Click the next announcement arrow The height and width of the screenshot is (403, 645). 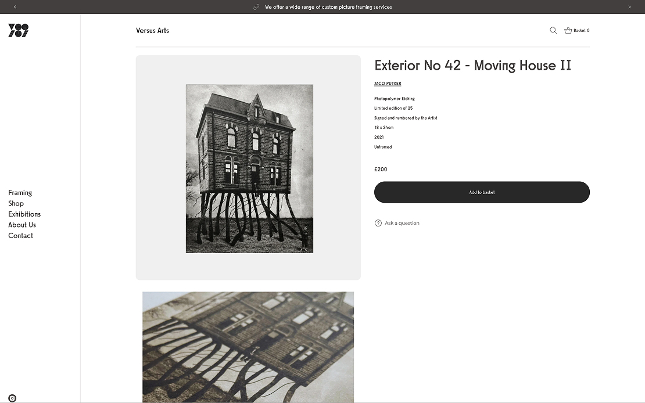[629, 7]
